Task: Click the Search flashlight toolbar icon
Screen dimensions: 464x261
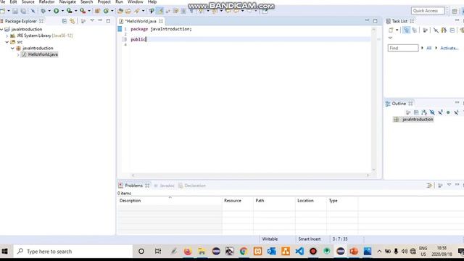Action: (137, 11)
